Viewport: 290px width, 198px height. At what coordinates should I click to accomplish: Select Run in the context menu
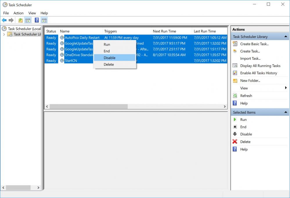[x=107, y=44]
